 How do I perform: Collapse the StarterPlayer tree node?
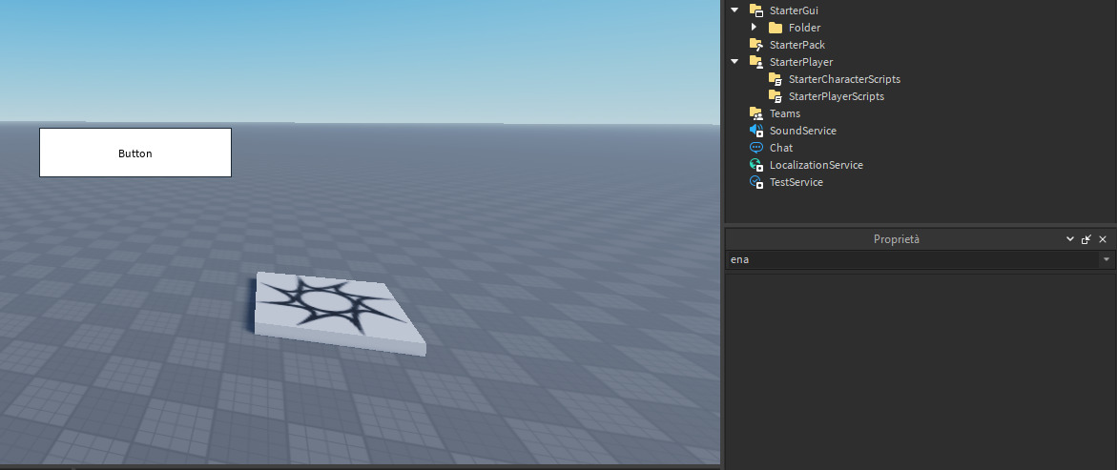(x=735, y=62)
